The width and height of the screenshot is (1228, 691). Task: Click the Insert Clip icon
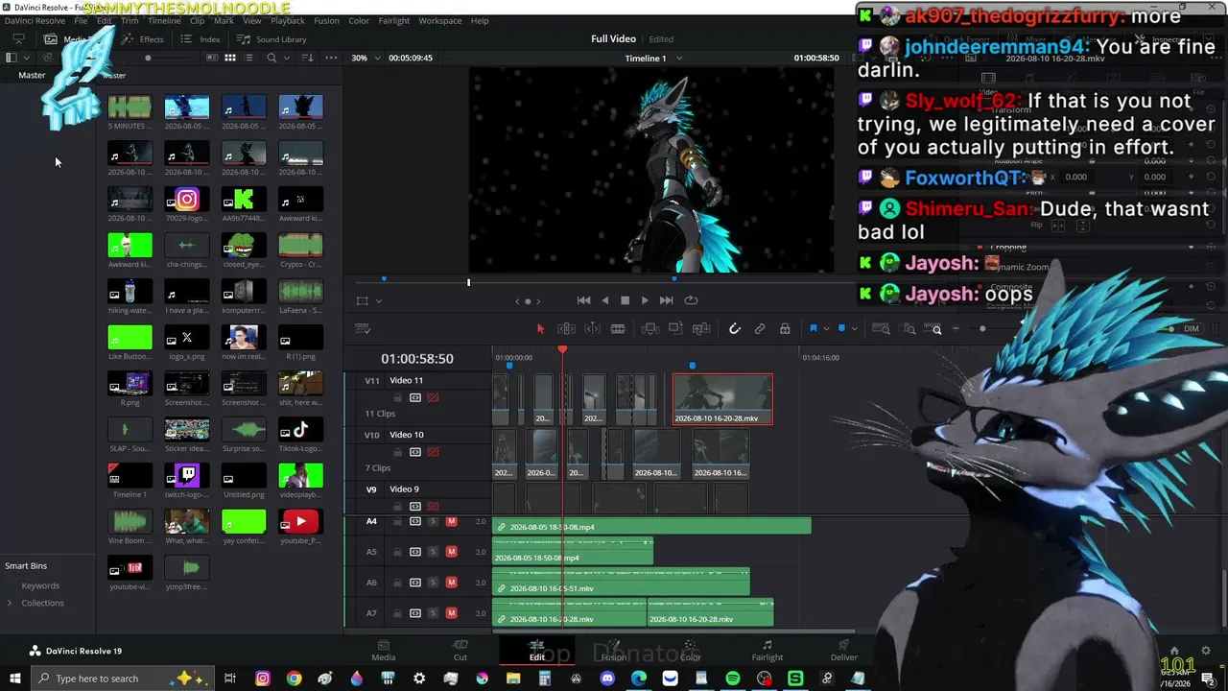pos(649,328)
